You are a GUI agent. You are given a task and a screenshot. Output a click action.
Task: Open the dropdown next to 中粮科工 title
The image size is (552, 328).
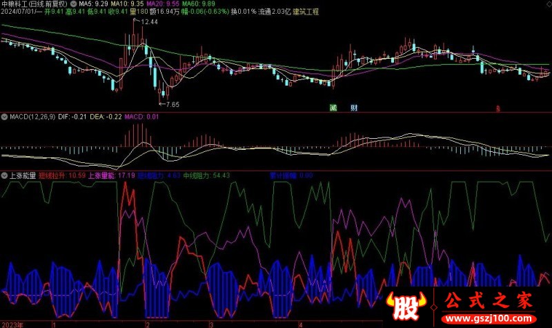[x=73, y=4]
